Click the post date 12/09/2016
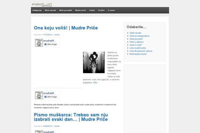Image resolution: width=200 pixels, height=133 pixels. tap(47, 126)
